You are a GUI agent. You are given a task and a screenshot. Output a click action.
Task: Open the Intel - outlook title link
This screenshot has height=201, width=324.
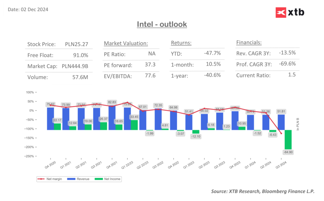pyautogui.click(x=162, y=24)
